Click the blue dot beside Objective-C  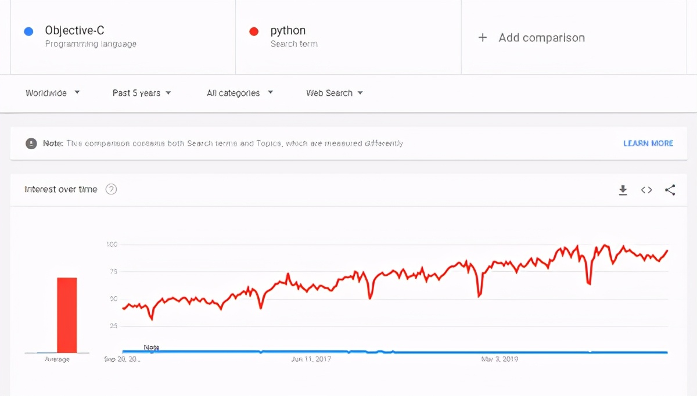point(28,31)
